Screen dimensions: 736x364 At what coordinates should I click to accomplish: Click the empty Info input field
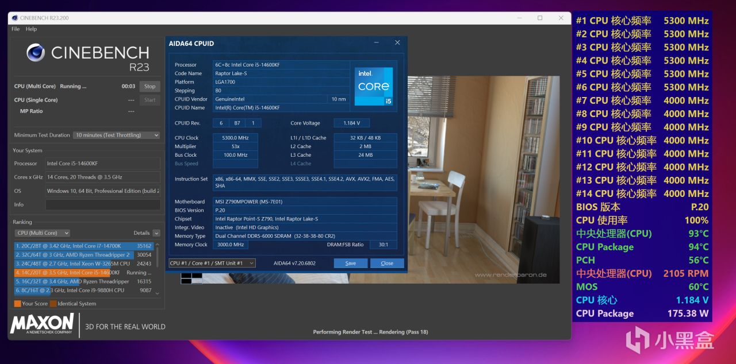coord(102,204)
